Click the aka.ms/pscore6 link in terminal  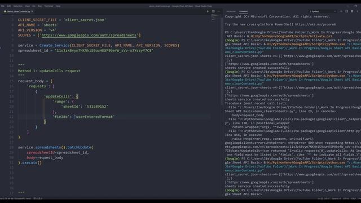[315, 24]
